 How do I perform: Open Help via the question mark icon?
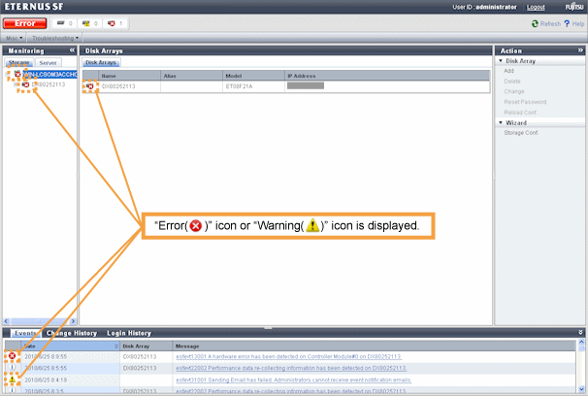567,23
